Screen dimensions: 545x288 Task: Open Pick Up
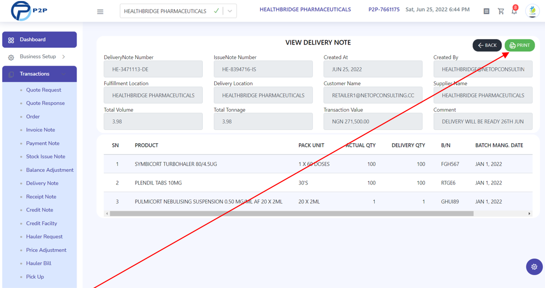[35, 277]
